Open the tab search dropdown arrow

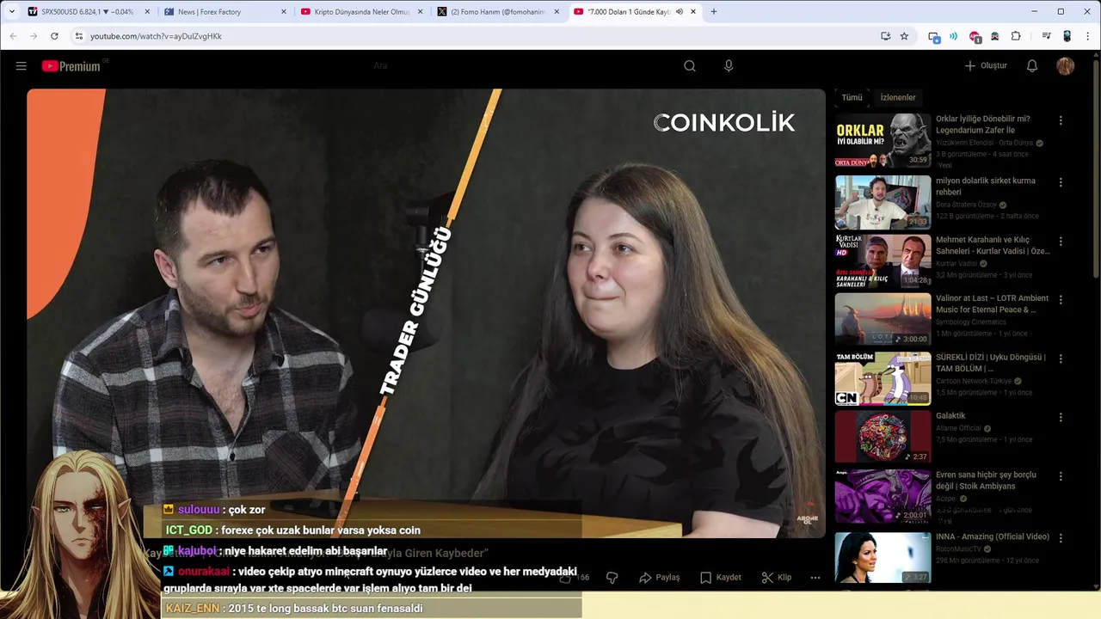[11, 11]
